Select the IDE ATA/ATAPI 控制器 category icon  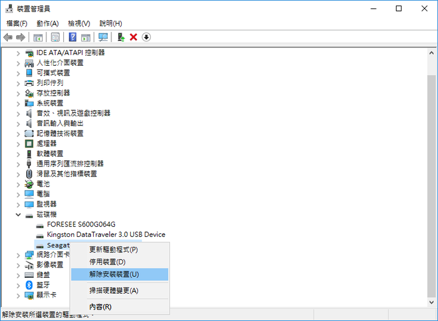(29, 53)
